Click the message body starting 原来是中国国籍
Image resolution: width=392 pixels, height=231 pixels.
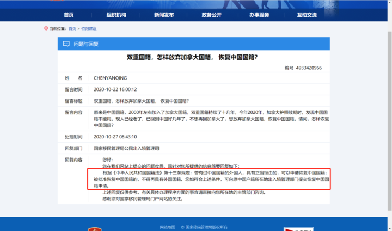click(211, 119)
